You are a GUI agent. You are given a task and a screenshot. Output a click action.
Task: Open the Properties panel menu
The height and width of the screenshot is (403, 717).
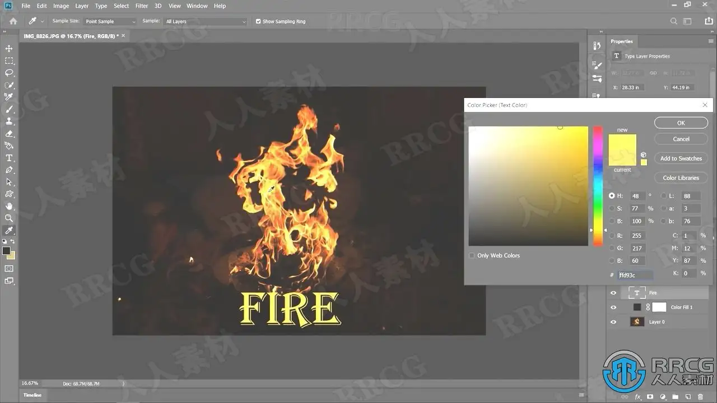[x=711, y=41]
